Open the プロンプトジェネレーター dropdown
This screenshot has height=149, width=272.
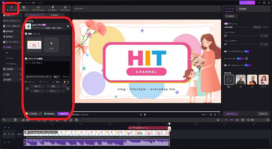point(39,77)
